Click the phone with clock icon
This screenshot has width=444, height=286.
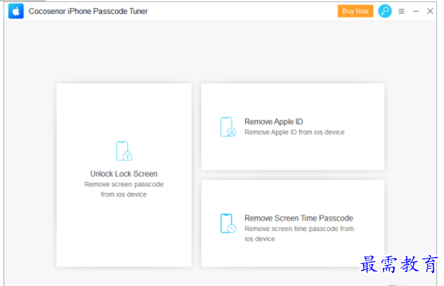[228, 223]
